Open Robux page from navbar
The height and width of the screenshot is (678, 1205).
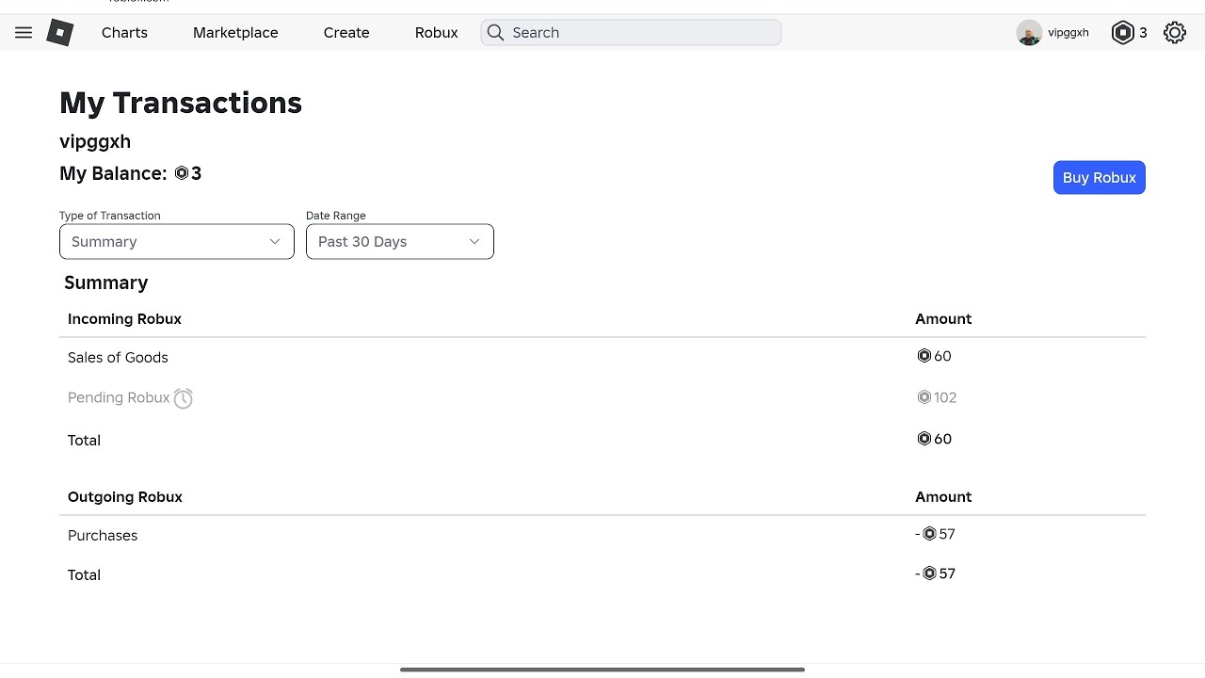[x=437, y=32]
